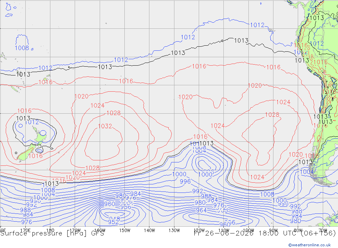Click the 996 isobar label

(185, 182)
